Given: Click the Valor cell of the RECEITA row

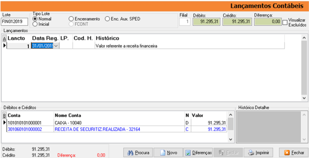Looking at the screenshot, I should (209, 129).
